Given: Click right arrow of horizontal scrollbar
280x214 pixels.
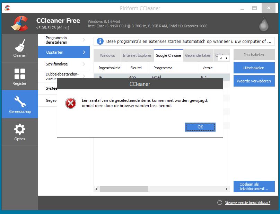Looking at the screenshot, I should click(x=226, y=189).
